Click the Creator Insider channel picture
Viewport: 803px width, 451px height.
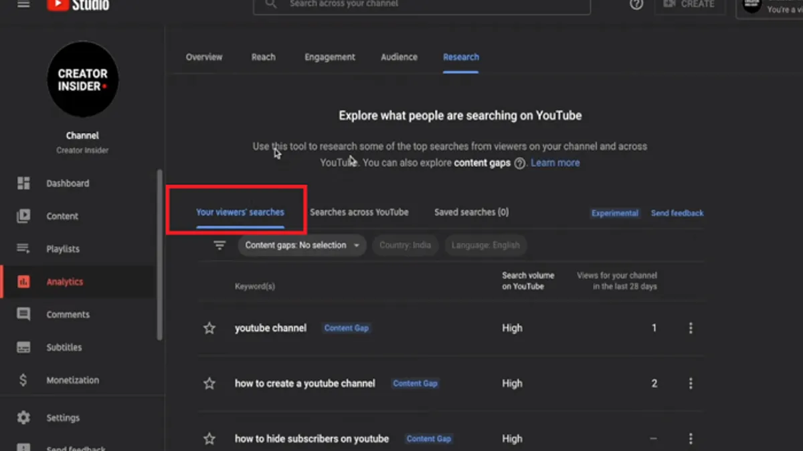(83, 80)
